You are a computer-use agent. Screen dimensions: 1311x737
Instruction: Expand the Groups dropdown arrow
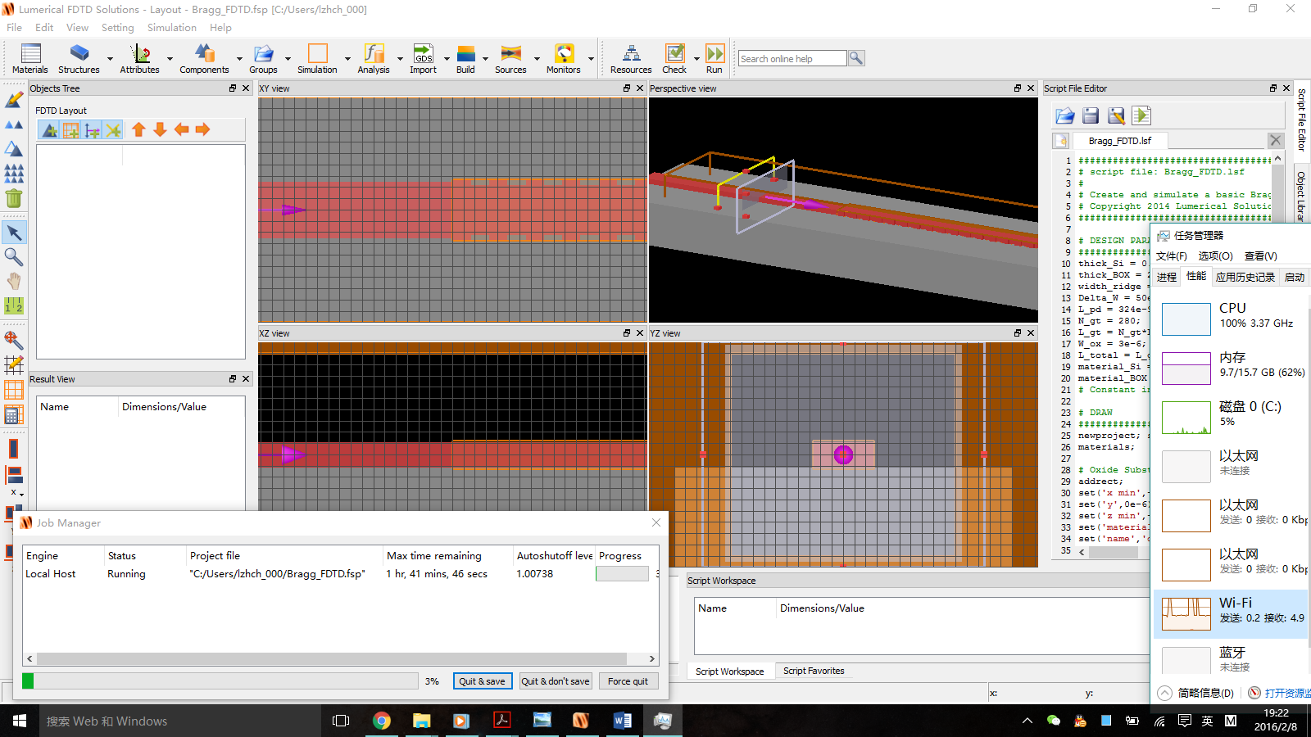[288, 59]
